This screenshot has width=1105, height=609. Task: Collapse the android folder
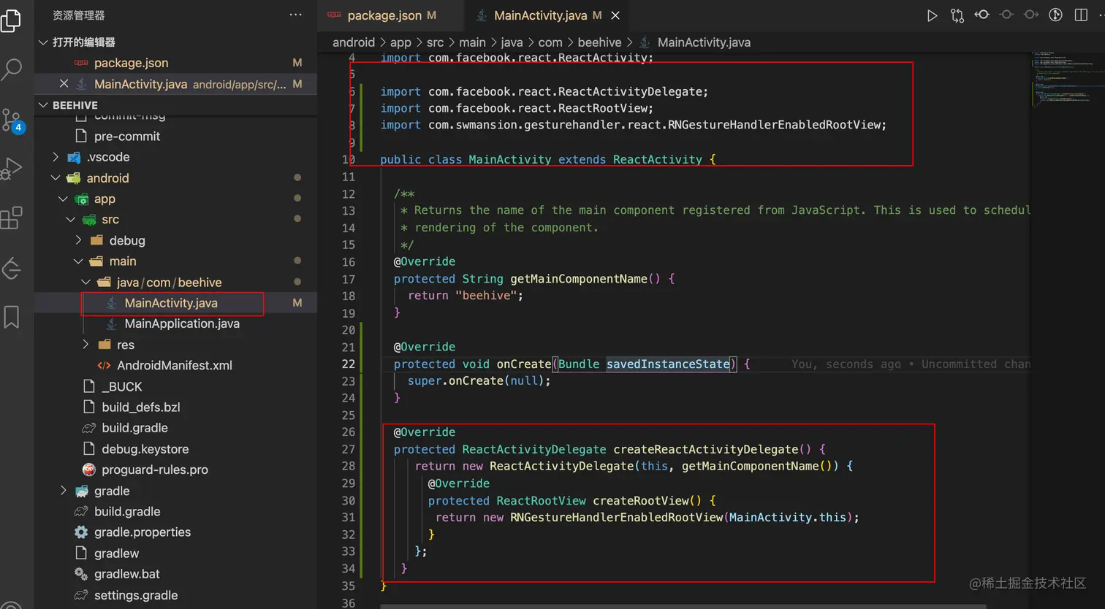pos(56,178)
